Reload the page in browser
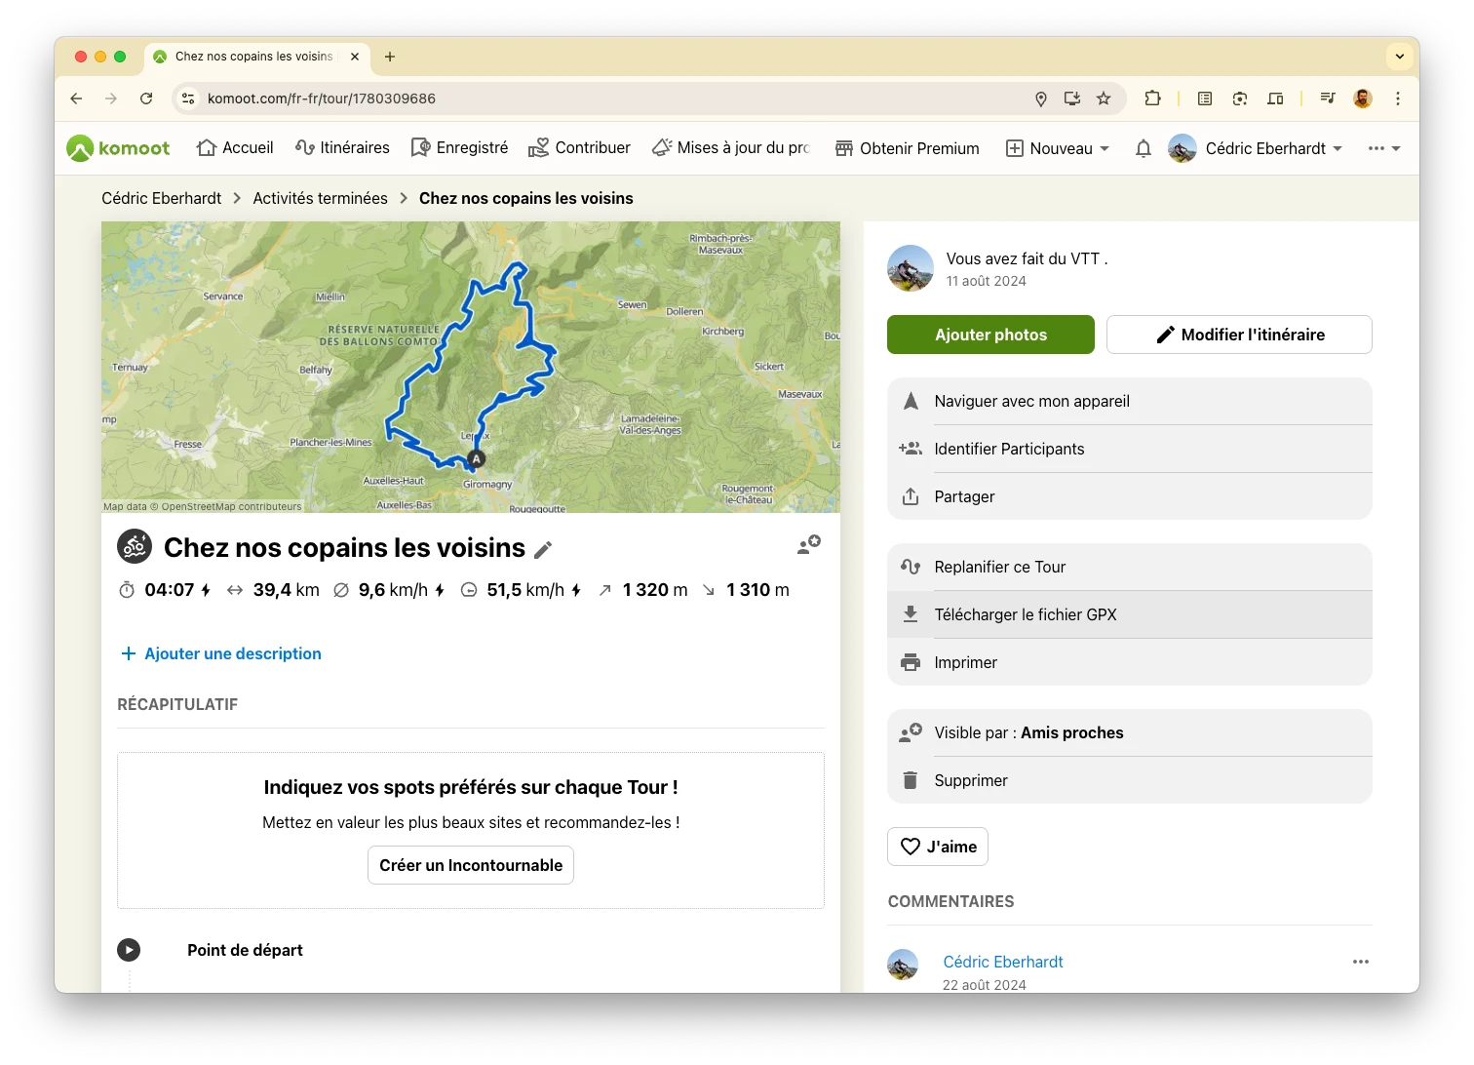Image resolution: width=1474 pixels, height=1065 pixels. [x=146, y=99]
